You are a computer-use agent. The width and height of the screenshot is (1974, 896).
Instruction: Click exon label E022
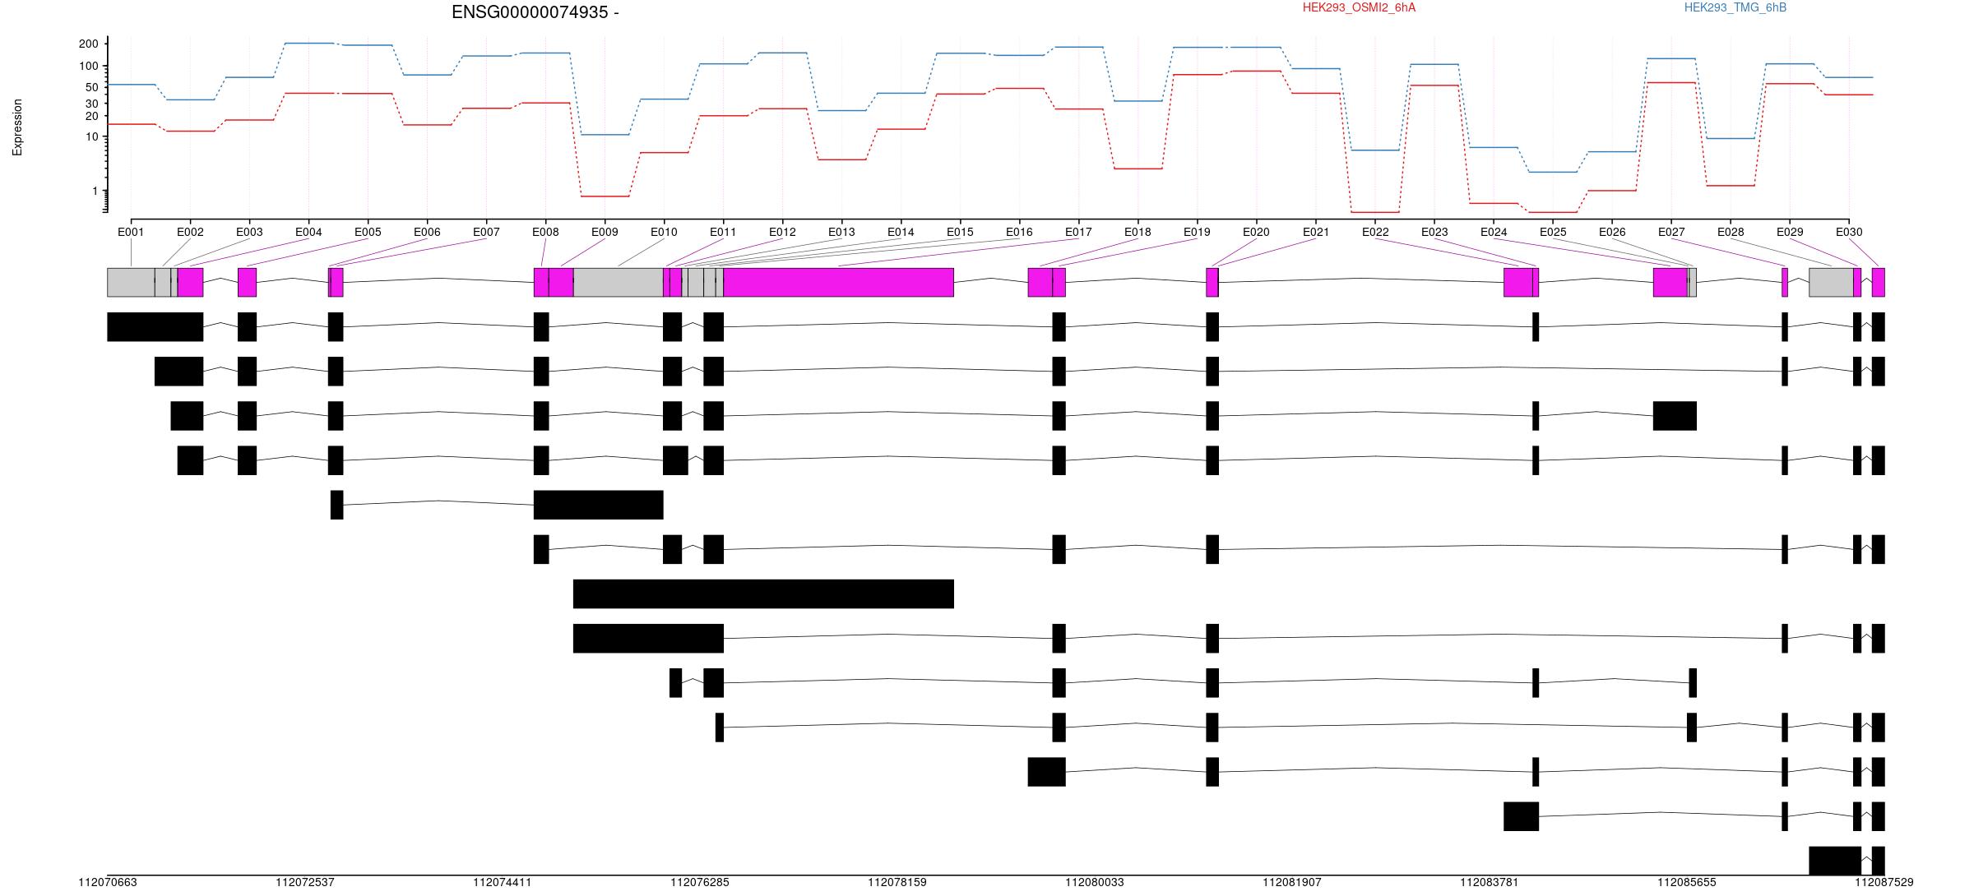click(1375, 232)
